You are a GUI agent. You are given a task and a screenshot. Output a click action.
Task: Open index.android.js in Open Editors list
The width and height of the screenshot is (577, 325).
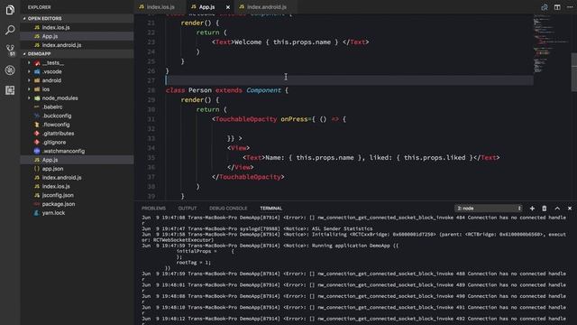(78, 45)
